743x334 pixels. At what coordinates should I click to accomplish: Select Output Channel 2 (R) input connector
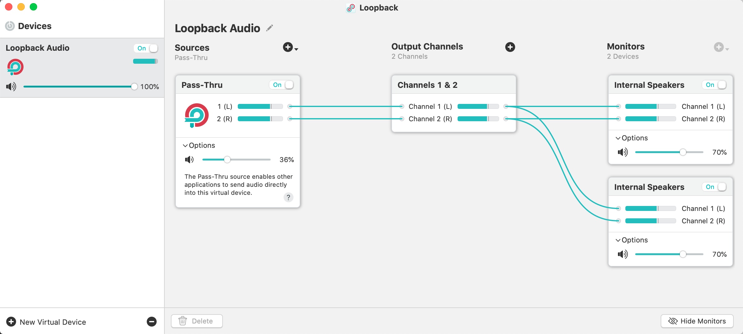tap(402, 119)
